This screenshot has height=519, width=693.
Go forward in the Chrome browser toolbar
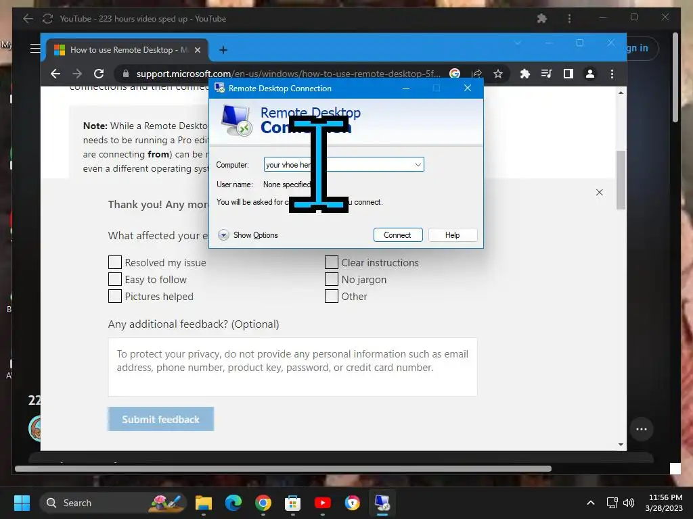[x=77, y=74]
